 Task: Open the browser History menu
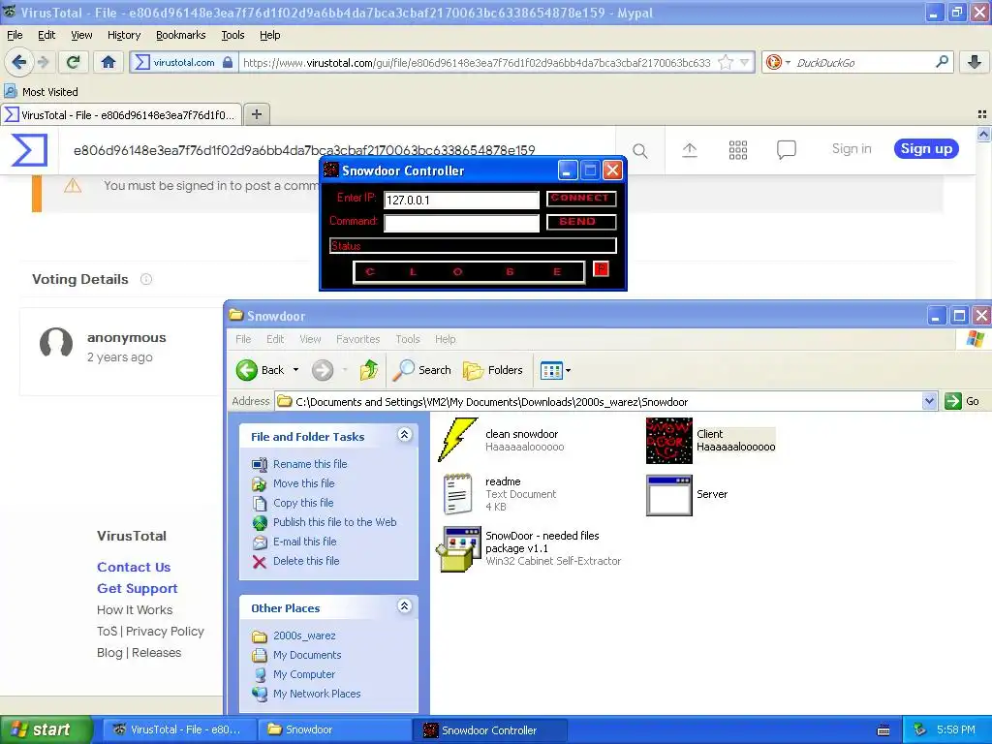click(x=123, y=36)
